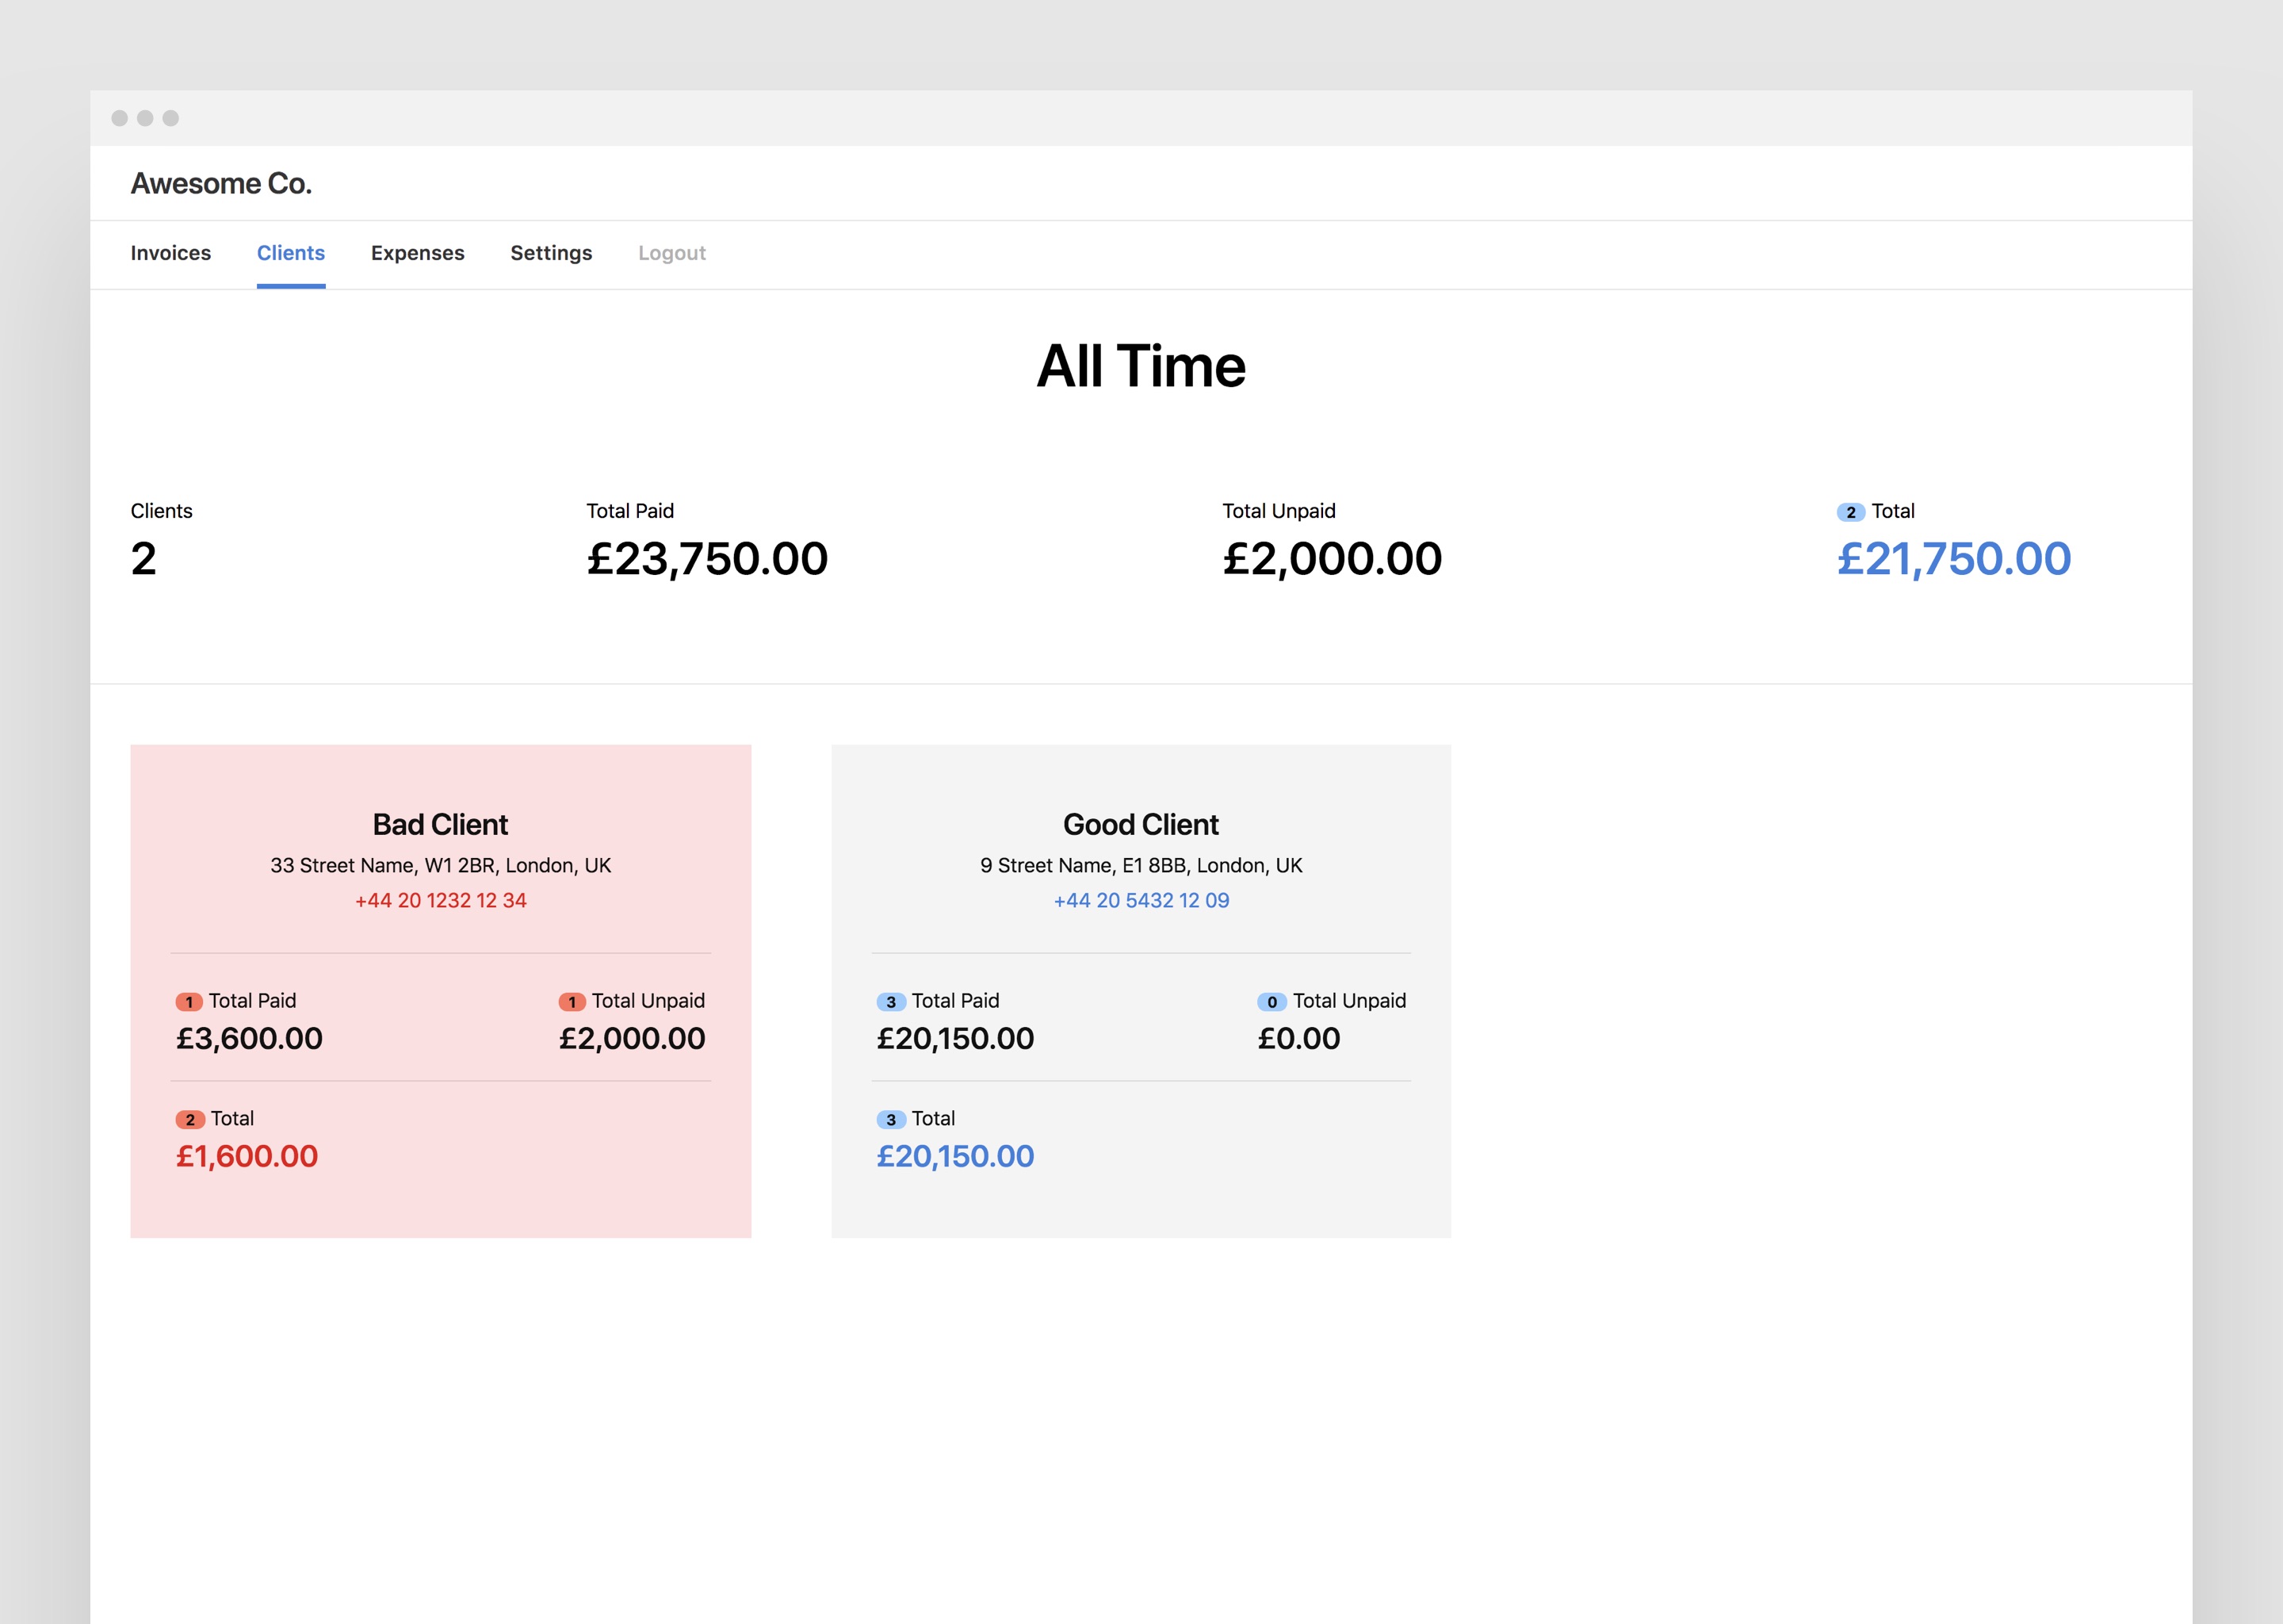This screenshot has height=1624, width=2283.
Task: Click Bad Client's unpaid amount £2,000.00
Action: (x=632, y=1039)
